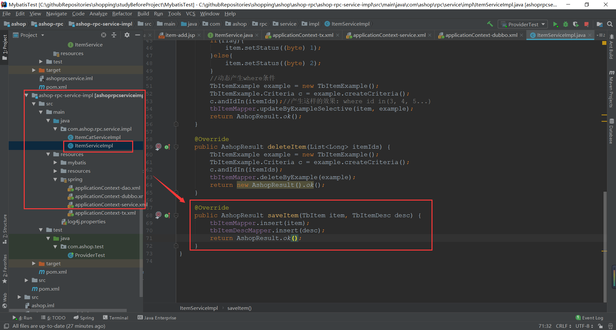Expand the mybatis folder
The height and width of the screenshot is (330, 616).
[55, 162]
